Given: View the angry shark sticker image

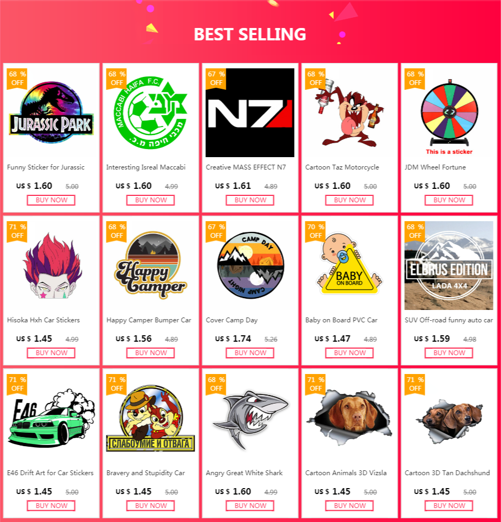Looking at the screenshot, I should tap(250, 418).
